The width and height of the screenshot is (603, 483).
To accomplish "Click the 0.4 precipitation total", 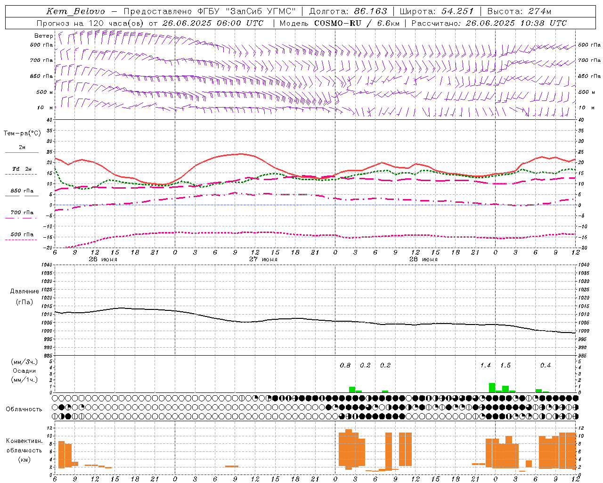I will click(546, 366).
